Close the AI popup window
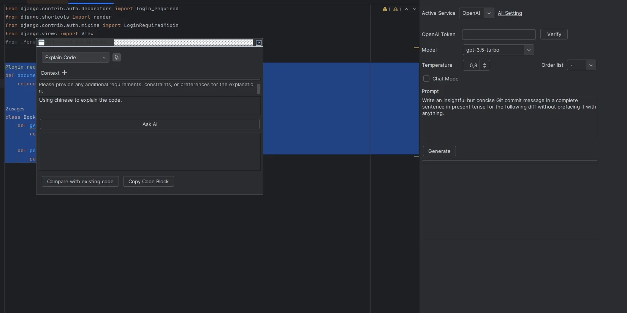The width and height of the screenshot is (627, 313). 259,43
